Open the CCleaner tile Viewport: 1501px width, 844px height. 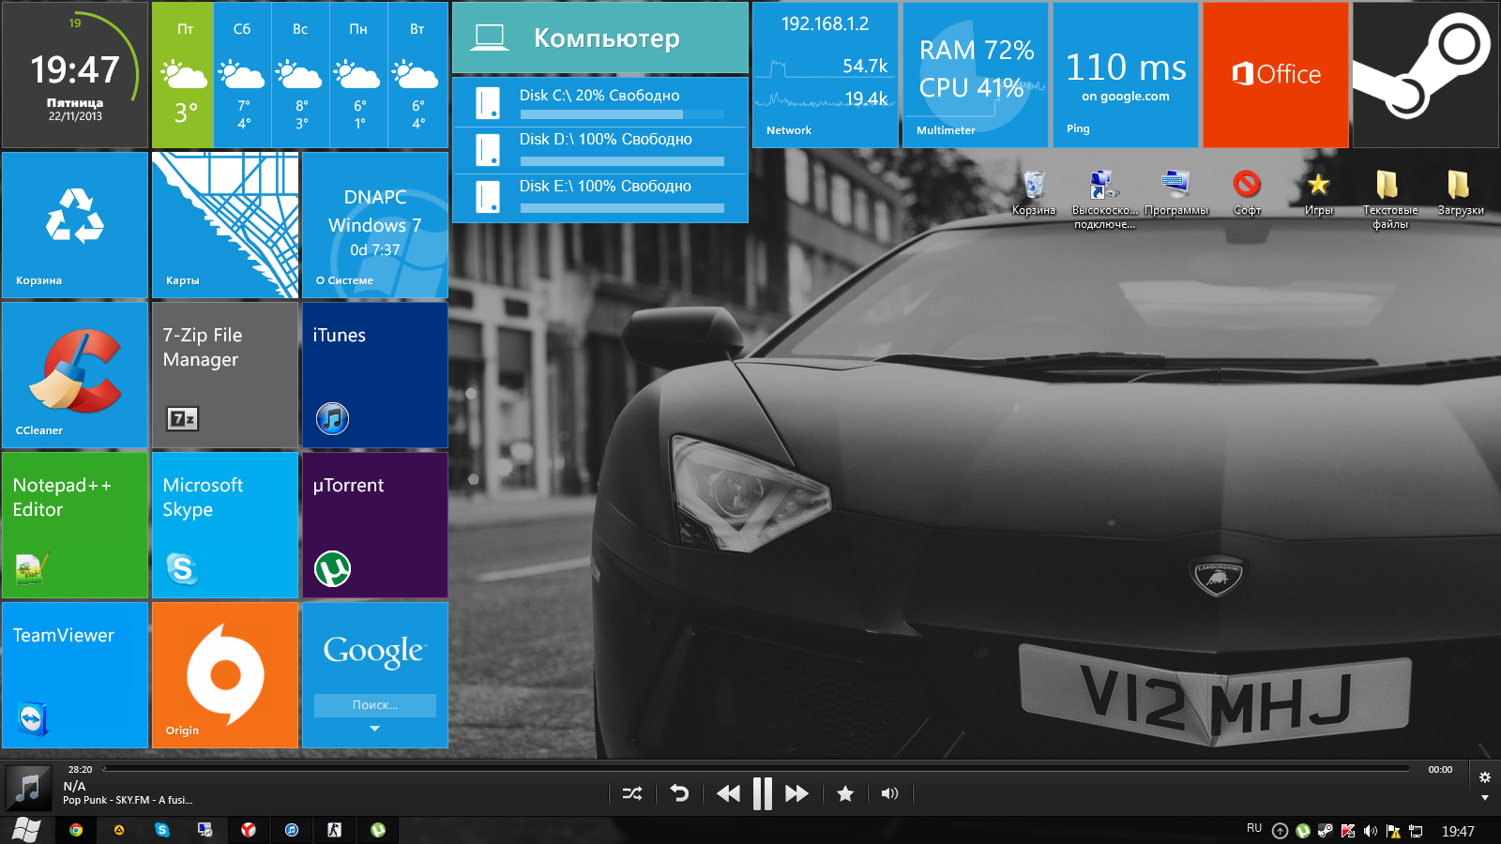click(75, 375)
